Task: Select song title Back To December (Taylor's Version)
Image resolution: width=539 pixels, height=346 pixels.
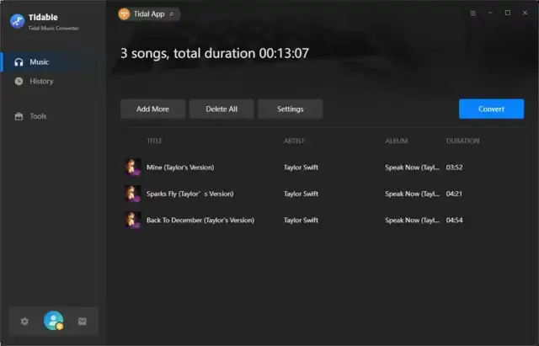Action: pyautogui.click(x=200, y=221)
